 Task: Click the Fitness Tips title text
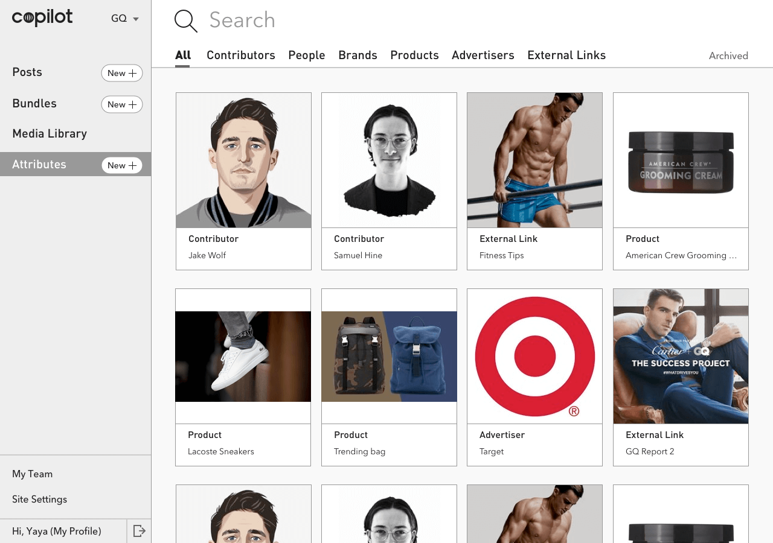coord(502,255)
